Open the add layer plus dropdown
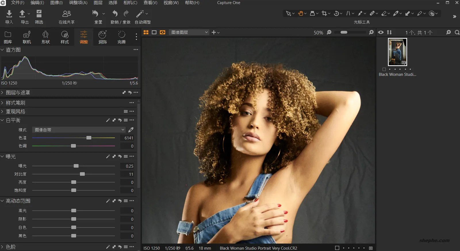460x251 pixels. point(215,32)
